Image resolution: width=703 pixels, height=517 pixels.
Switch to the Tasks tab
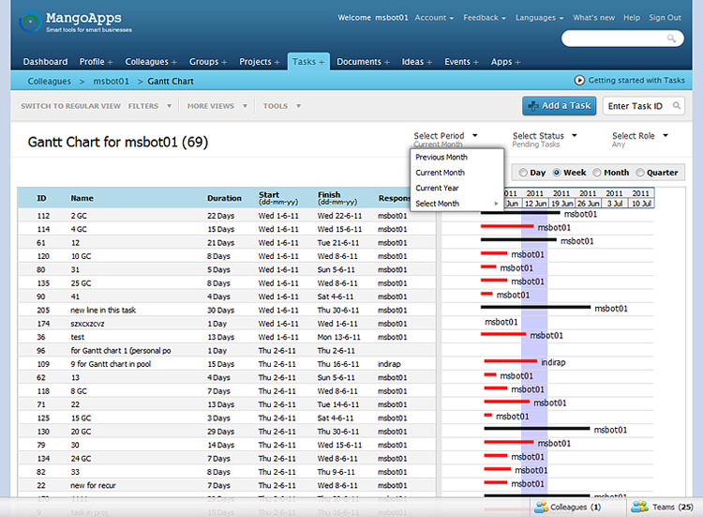[308, 62]
